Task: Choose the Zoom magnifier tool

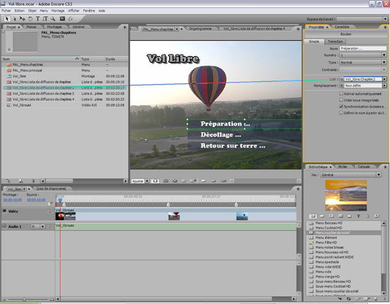Action: tap(53, 19)
